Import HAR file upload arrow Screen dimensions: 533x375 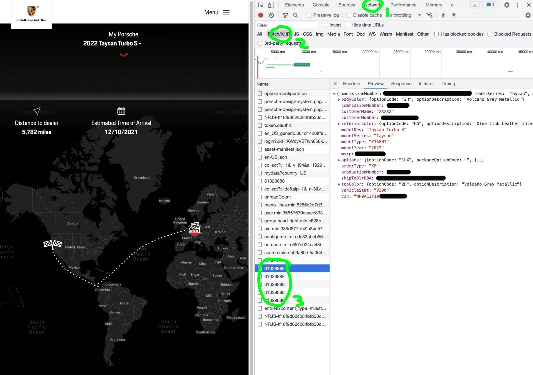pyautogui.click(x=443, y=15)
